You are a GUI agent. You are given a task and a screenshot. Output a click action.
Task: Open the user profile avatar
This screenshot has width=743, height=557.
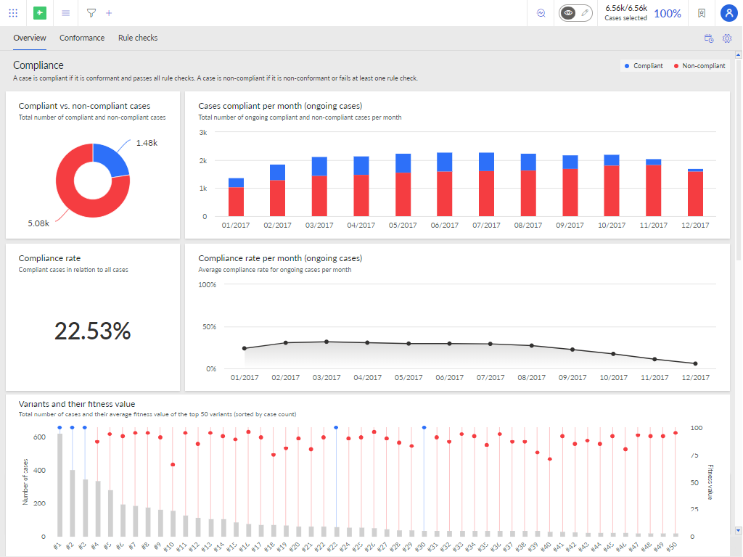[x=728, y=13]
